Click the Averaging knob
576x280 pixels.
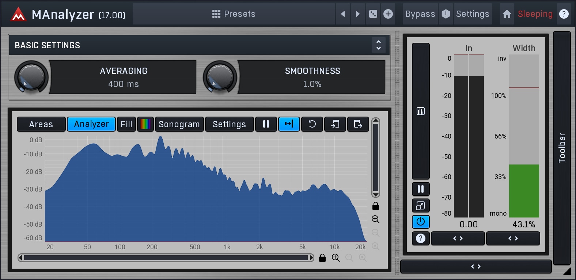tap(31, 77)
